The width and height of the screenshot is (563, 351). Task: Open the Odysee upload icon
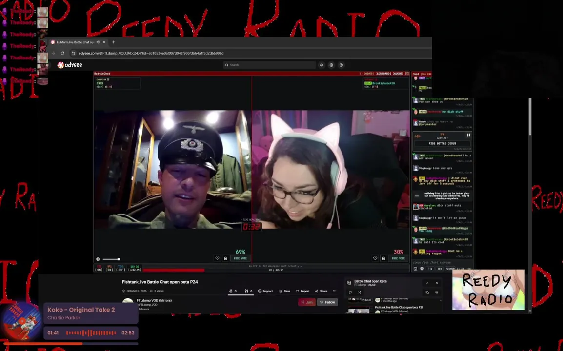pos(322,65)
